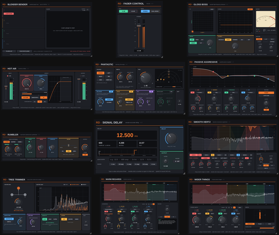Toggle Balance module ON switch in Pantastic
Screen dimensions: 279x235
pyautogui.click(x=111, y=92)
